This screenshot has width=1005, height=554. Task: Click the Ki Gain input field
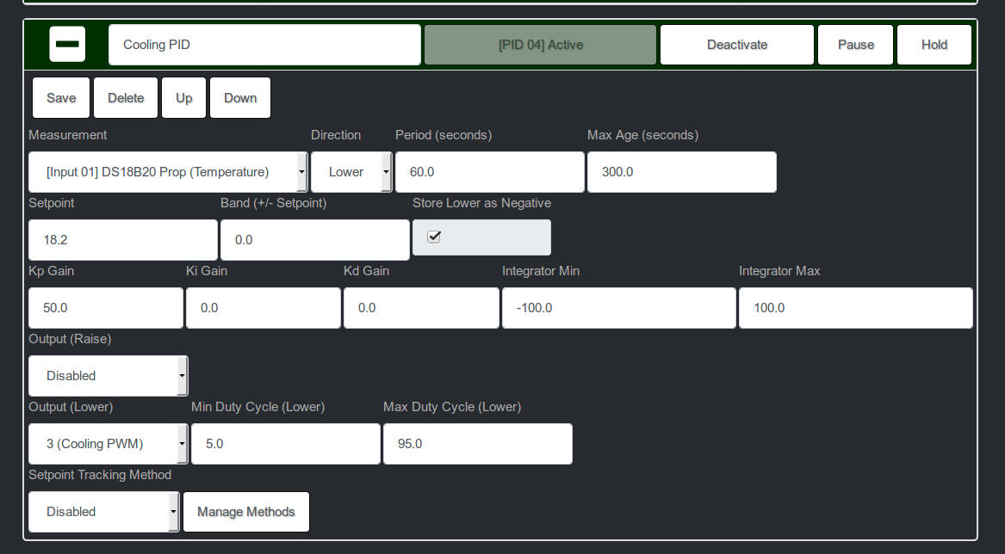click(264, 308)
